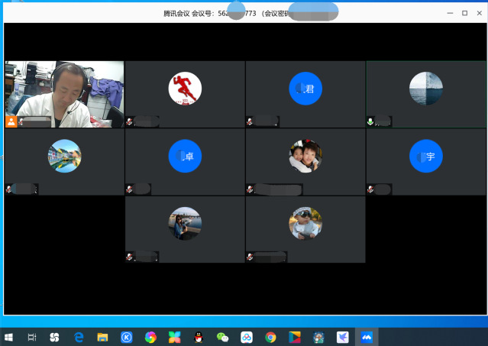Viewport: 488px width, 346px height.
Task: Click the avatar labeled 宇
Action: [x=426, y=156]
